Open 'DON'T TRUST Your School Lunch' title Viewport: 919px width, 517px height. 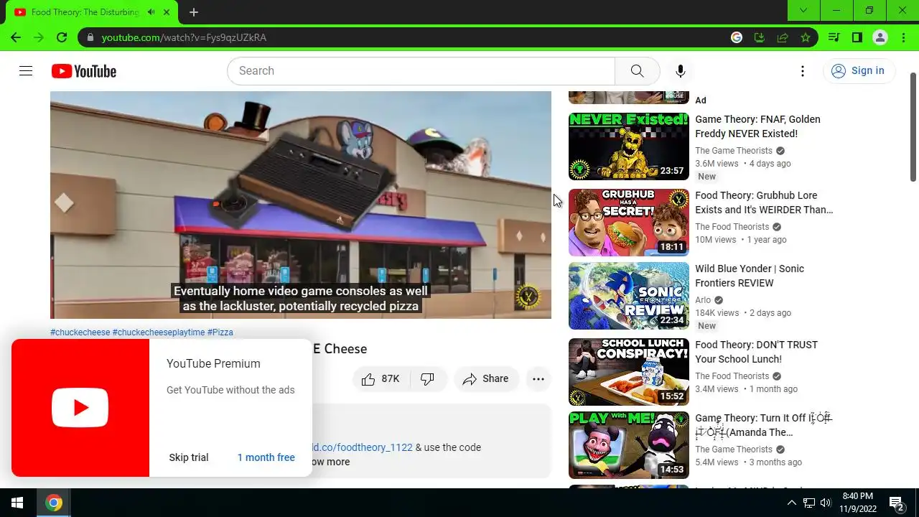pyautogui.click(x=756, y=352)
